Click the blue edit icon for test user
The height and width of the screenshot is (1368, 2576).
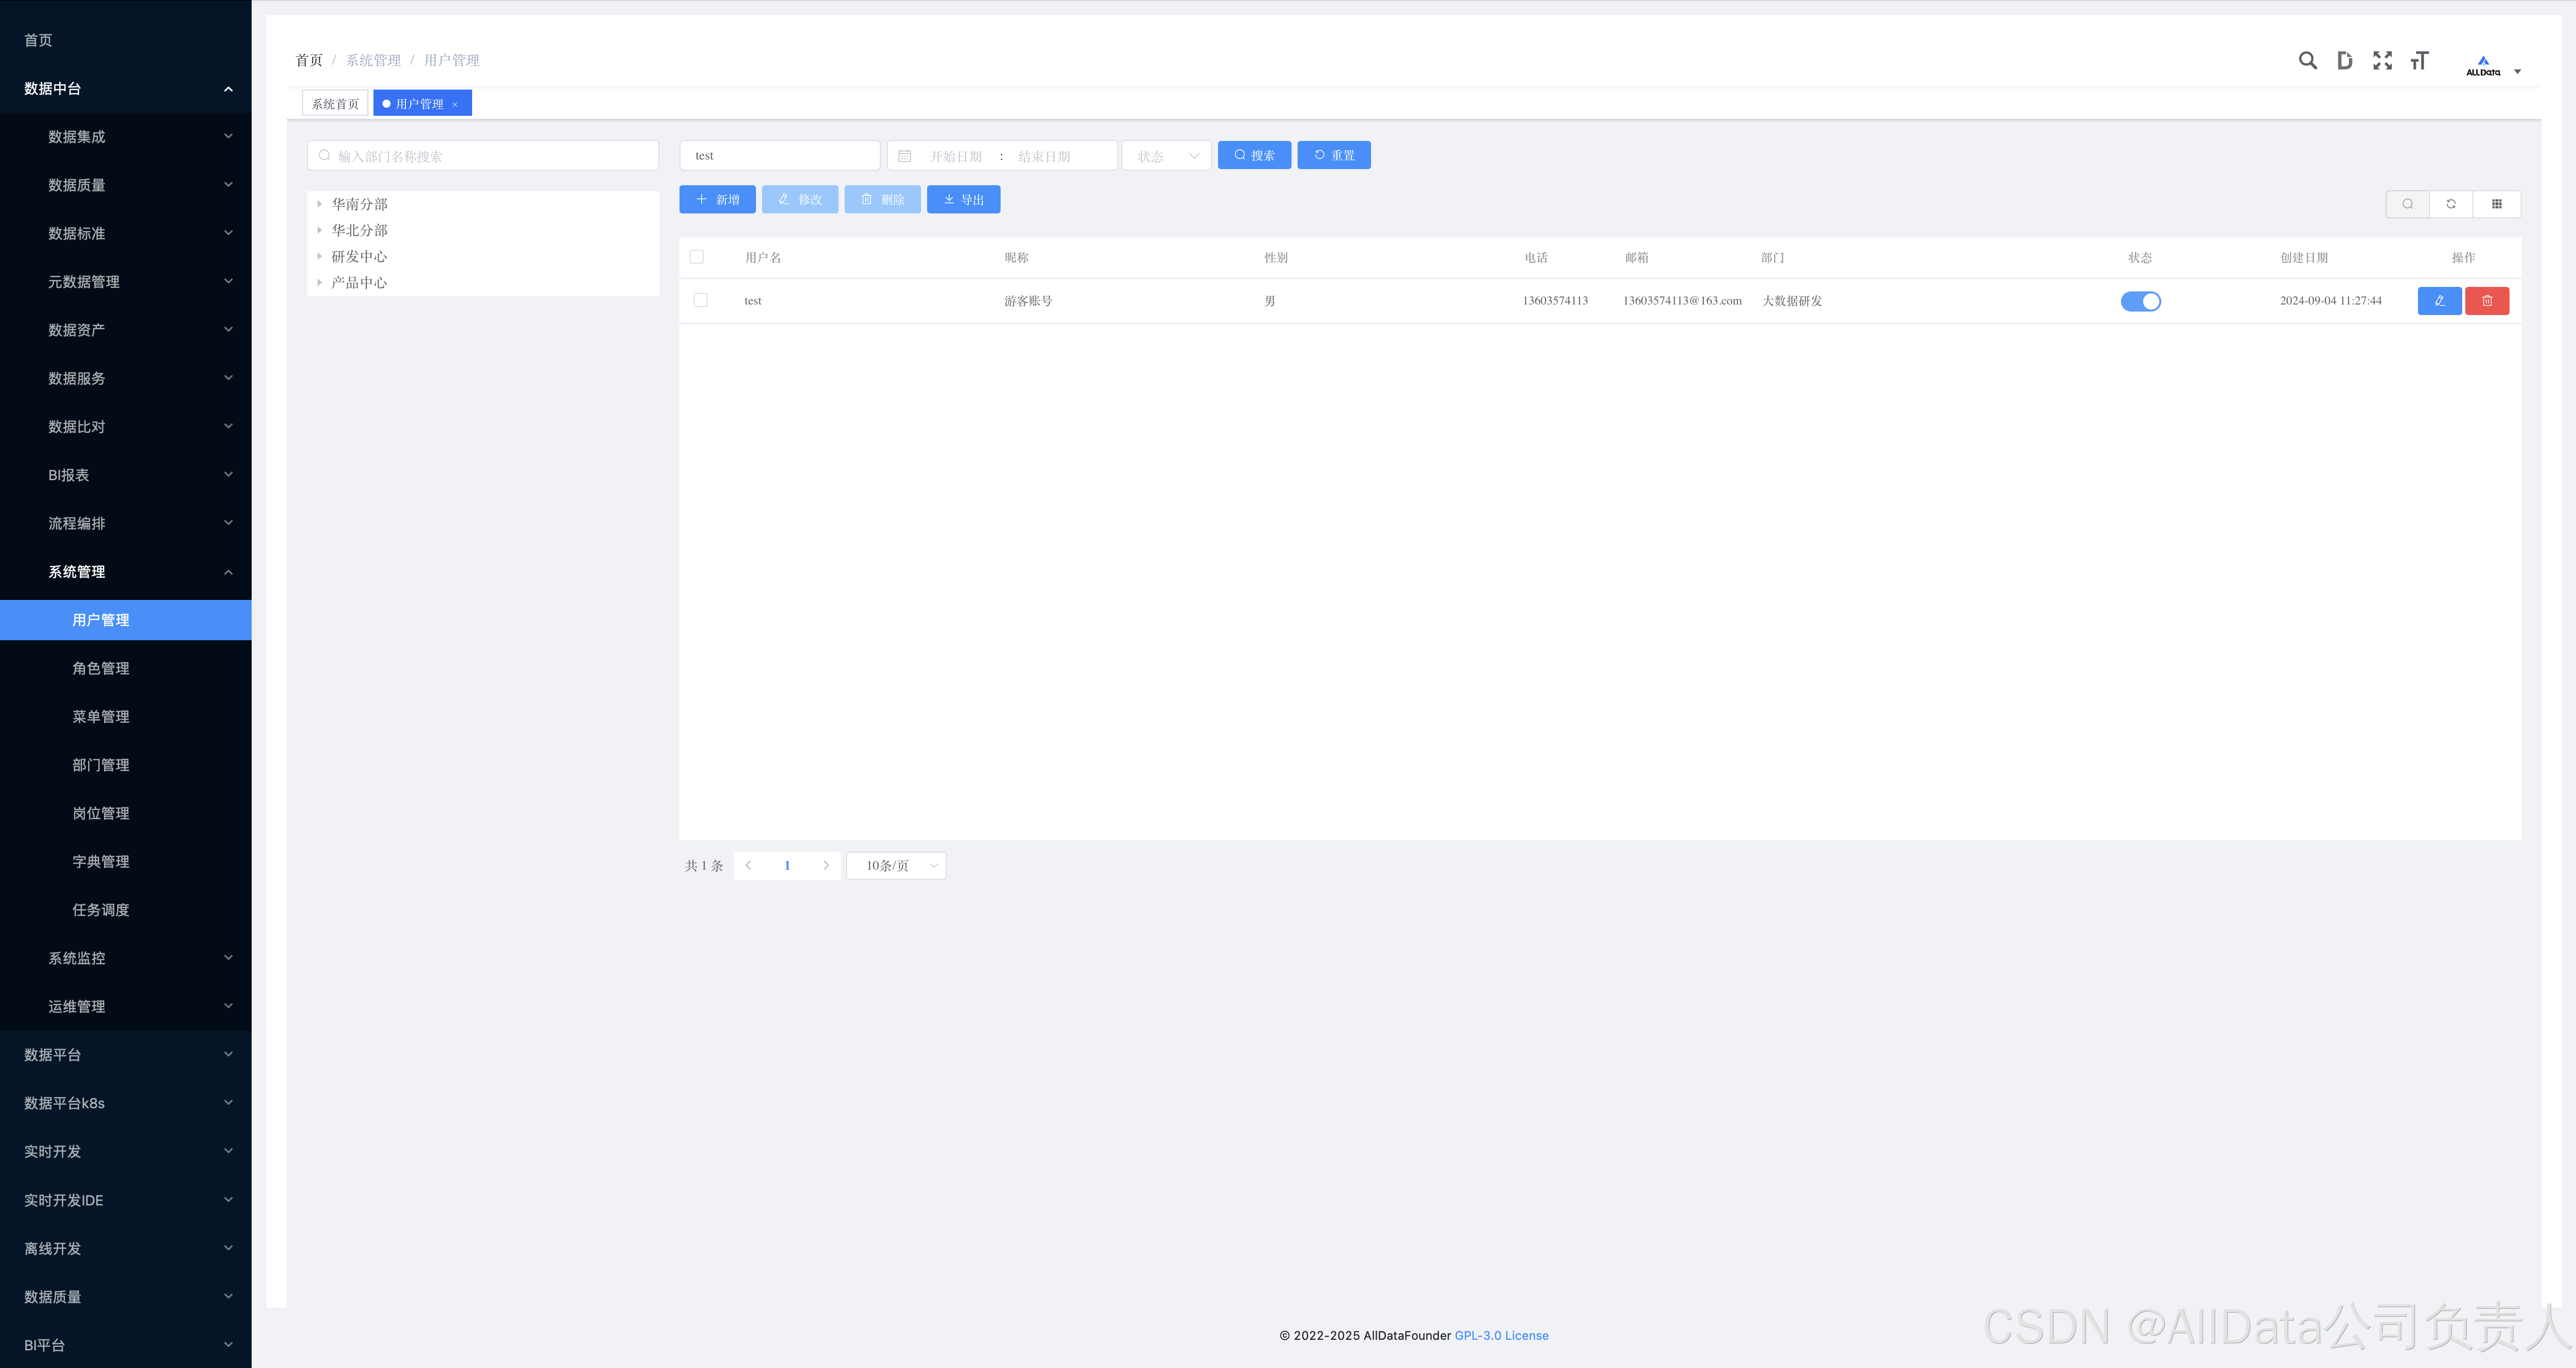pyautogui.click(x=2439, y=301)
